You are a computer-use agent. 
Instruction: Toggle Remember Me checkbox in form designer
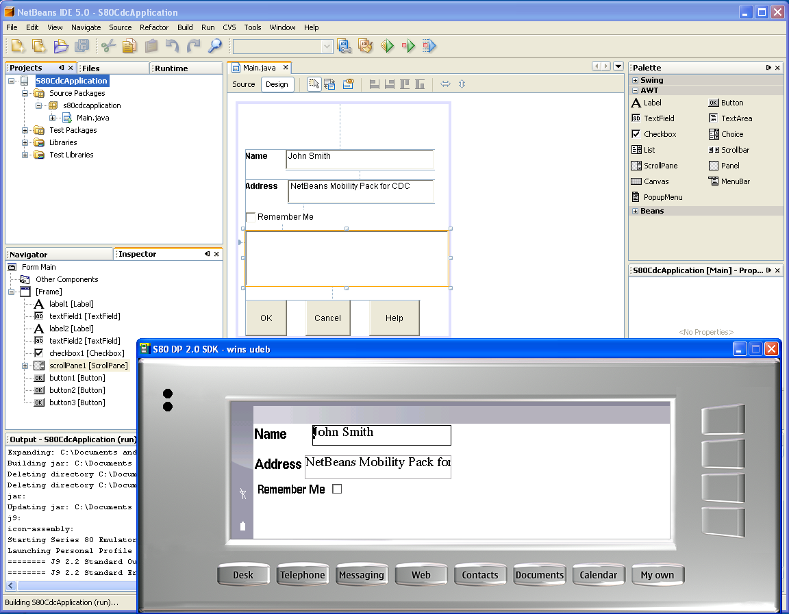coord(251,217)
